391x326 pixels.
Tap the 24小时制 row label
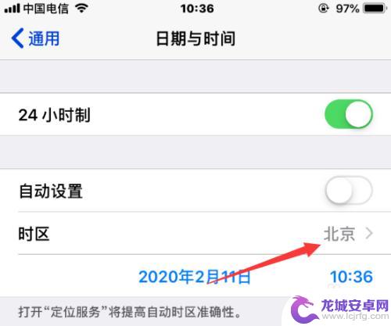(x=55, y=115)
